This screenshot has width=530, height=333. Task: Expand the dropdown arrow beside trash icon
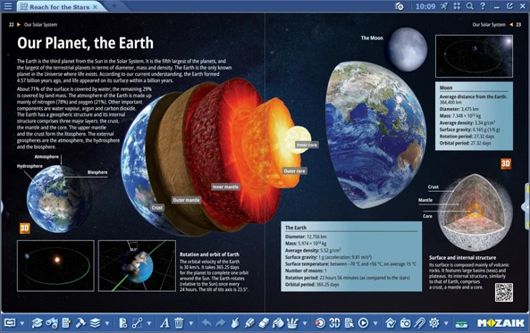click(191, 323)
